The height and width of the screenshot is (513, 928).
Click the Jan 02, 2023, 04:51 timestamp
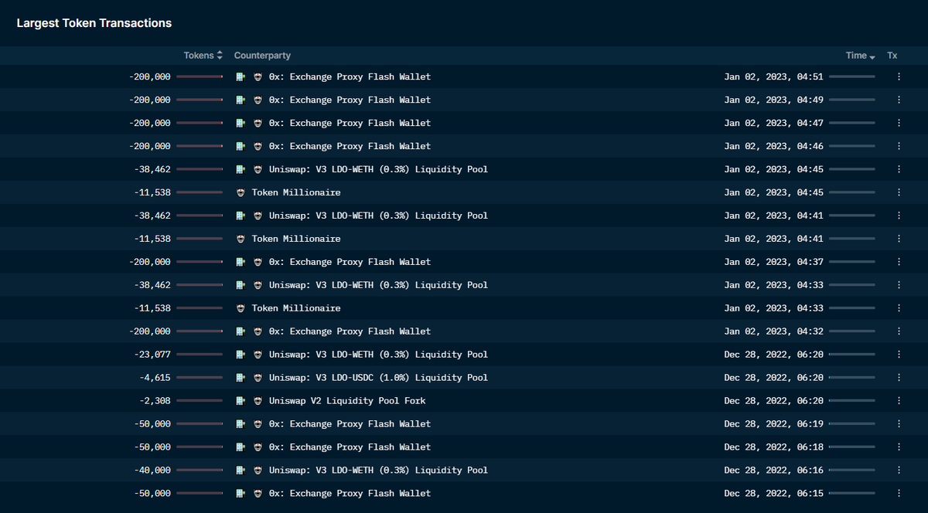point(773,76)
